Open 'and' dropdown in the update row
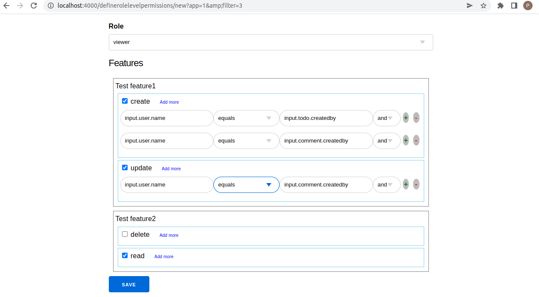 [387, 185]
